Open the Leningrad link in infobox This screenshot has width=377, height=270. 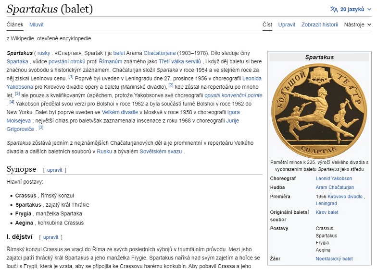pos(326,203)
